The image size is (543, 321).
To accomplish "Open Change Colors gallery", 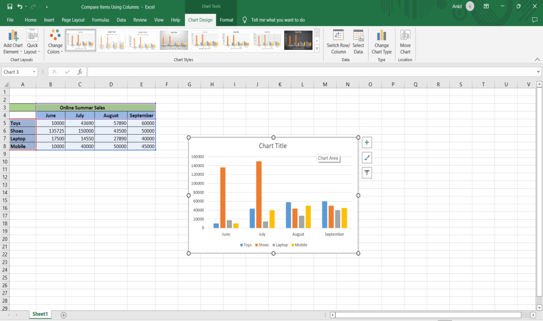I will pyautogui.click(x=55, y=42).
